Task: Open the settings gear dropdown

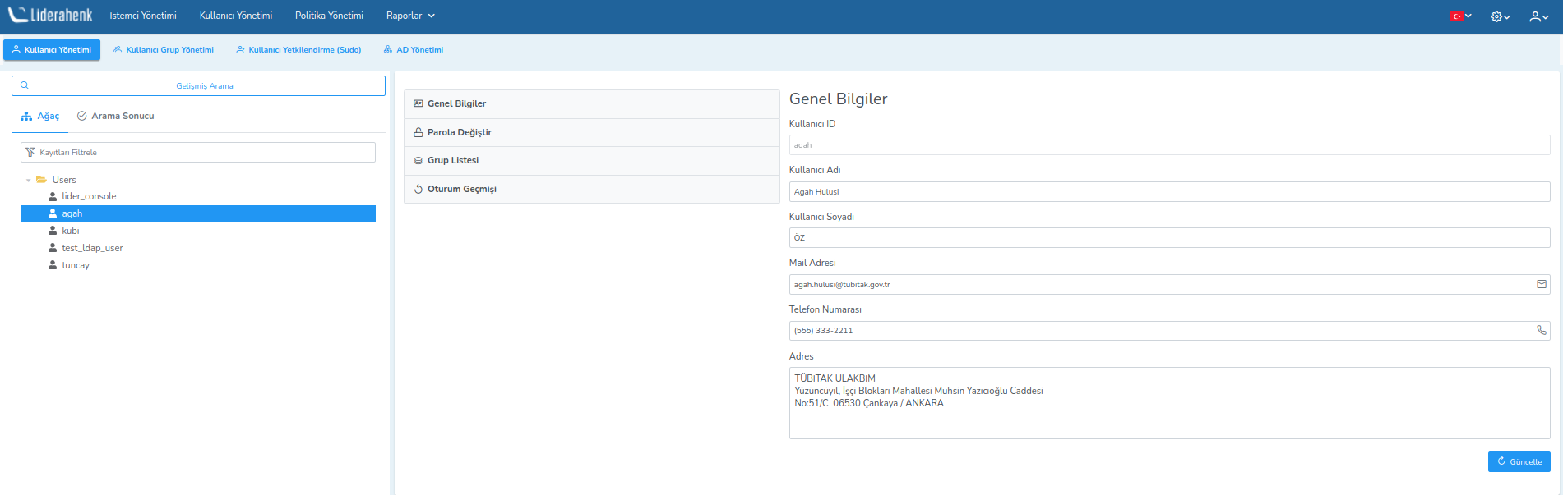Action: point(1500,16)
